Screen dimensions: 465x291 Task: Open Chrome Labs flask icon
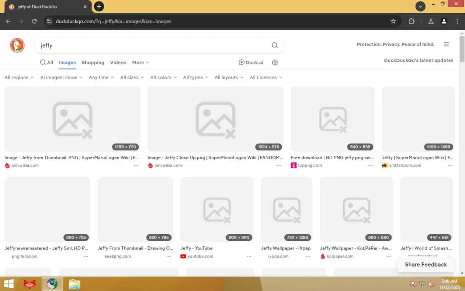[x=431, y=21]
